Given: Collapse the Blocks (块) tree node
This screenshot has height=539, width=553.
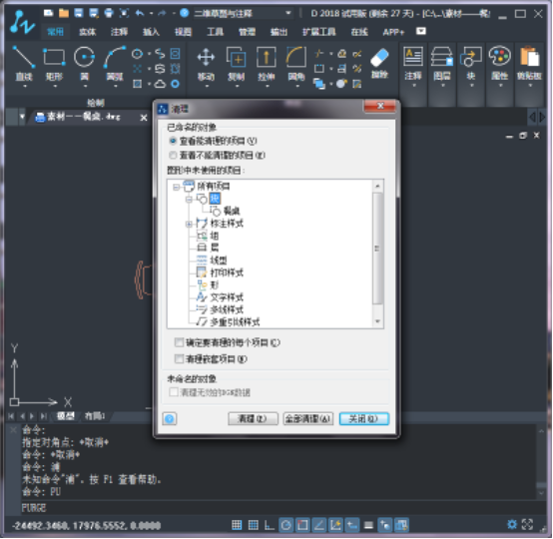Looking at the screenshot, I should [x=189, y=200].
